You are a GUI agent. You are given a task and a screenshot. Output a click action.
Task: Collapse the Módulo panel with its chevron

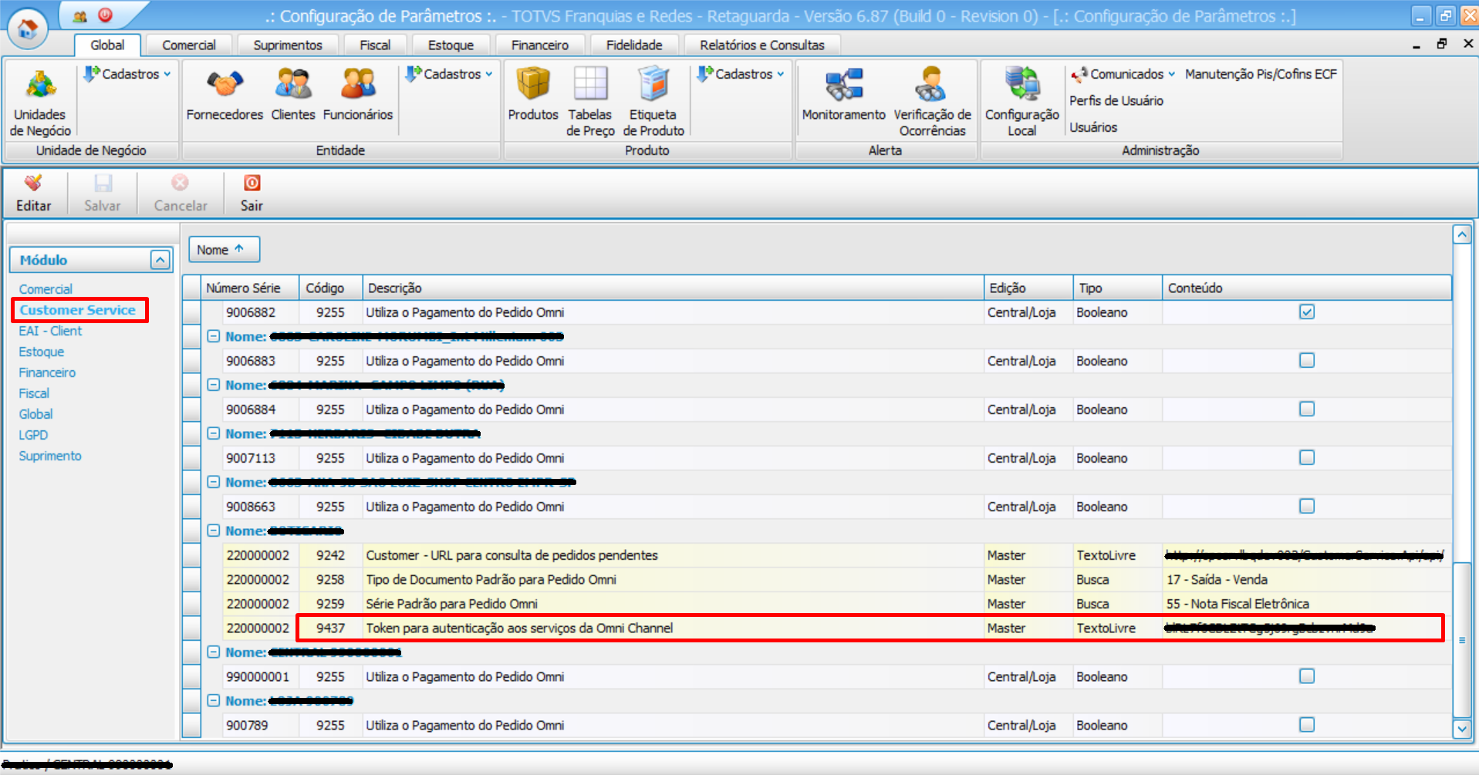pyautogui.click(x=160, y=260)
